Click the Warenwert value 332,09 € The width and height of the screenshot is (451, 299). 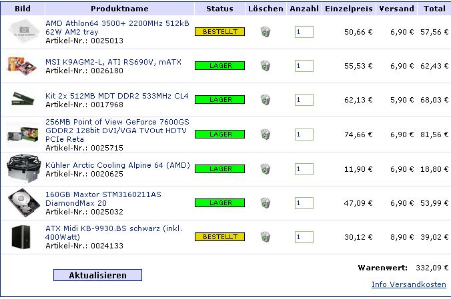[x=432, y=268]
